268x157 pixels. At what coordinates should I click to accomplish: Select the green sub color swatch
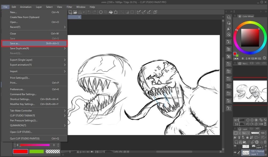tap(36, 151)
